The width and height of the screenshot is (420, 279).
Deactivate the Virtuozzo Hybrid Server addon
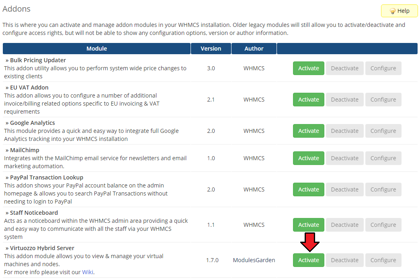click(344, 260)
